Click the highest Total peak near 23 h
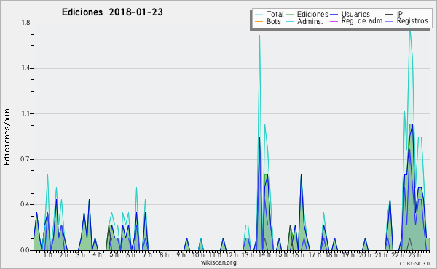Viewport: 437px width, 269px height. click(x=409, y=30)
